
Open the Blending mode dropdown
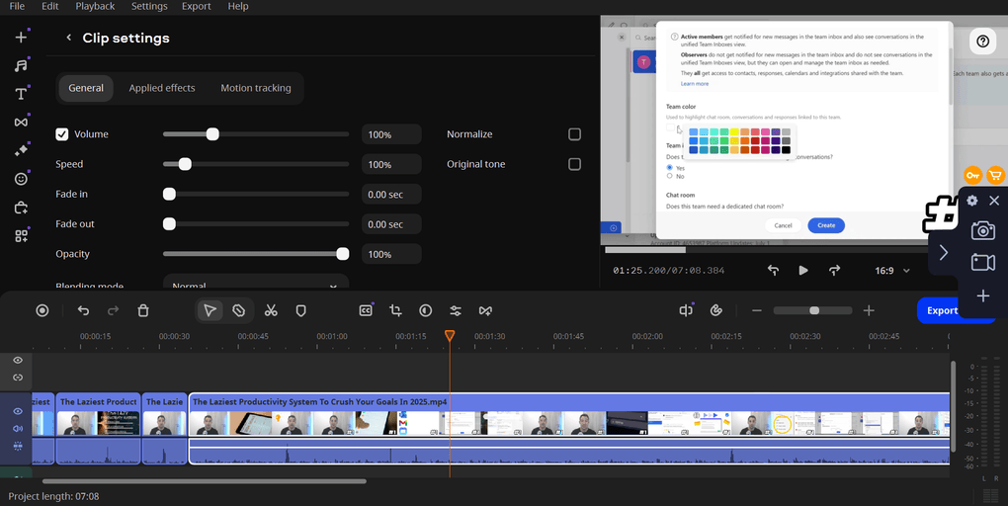click(x=256, y=283)
